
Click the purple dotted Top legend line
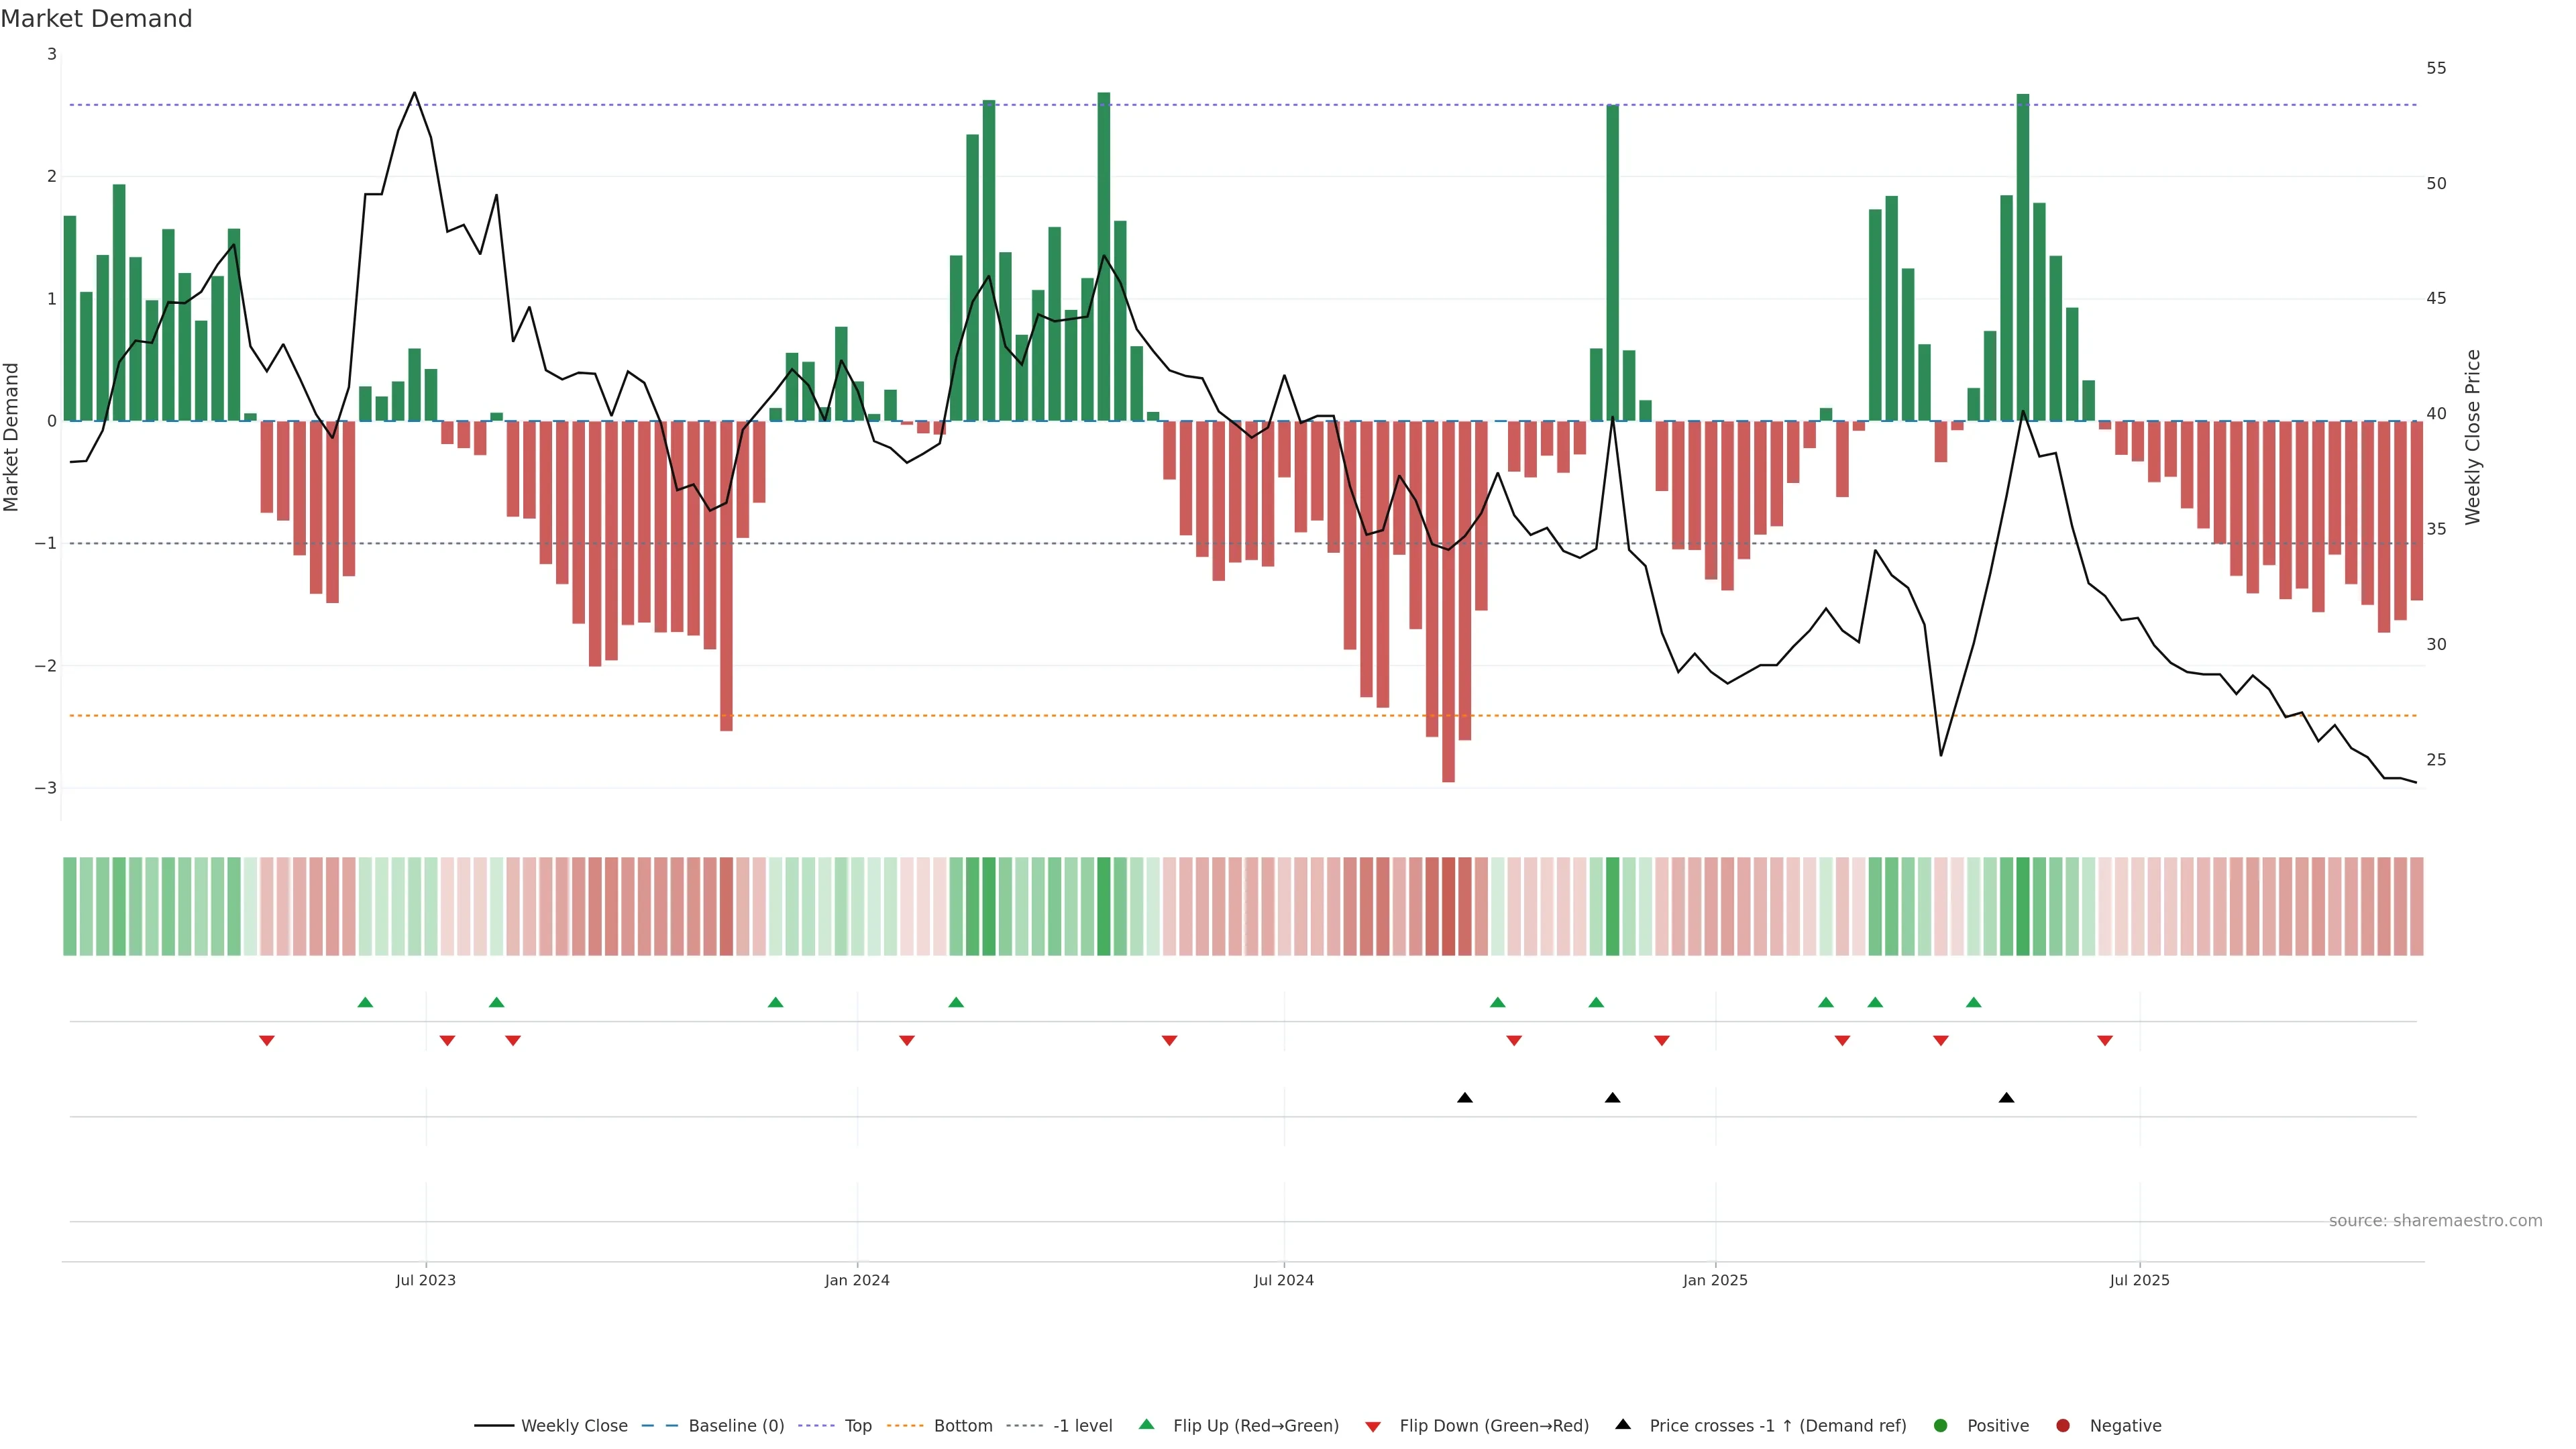coord(817,1425)
